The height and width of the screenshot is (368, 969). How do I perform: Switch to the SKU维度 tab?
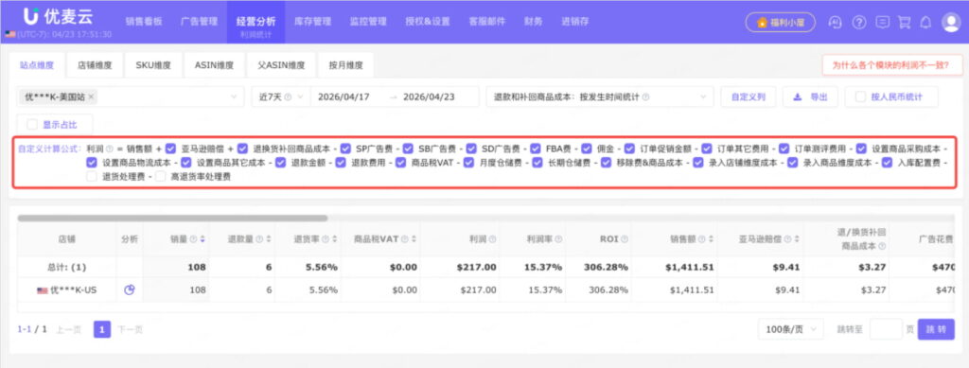(x=152, y=65)
